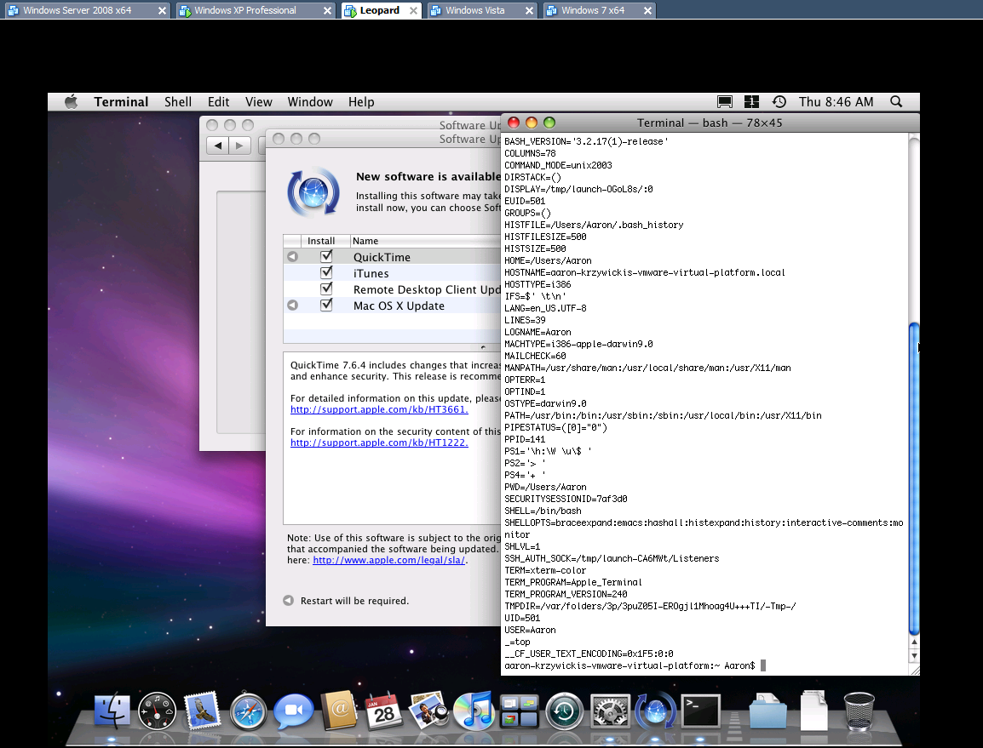The width and height of the screenshot is (983, 748).
Task: Open iChat from the Dock
Action: pyautogui.click(x=293, y=711)
